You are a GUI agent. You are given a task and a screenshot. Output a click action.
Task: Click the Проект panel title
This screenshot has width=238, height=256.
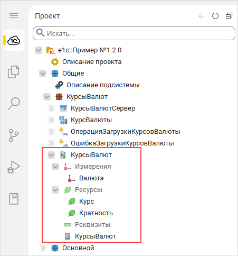[x=47, y=16]
